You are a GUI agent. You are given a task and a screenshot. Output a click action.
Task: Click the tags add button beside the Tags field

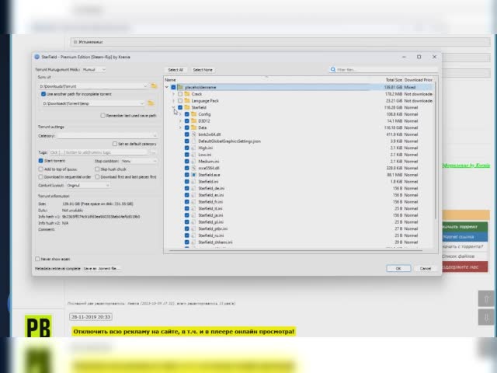point(153,152)
